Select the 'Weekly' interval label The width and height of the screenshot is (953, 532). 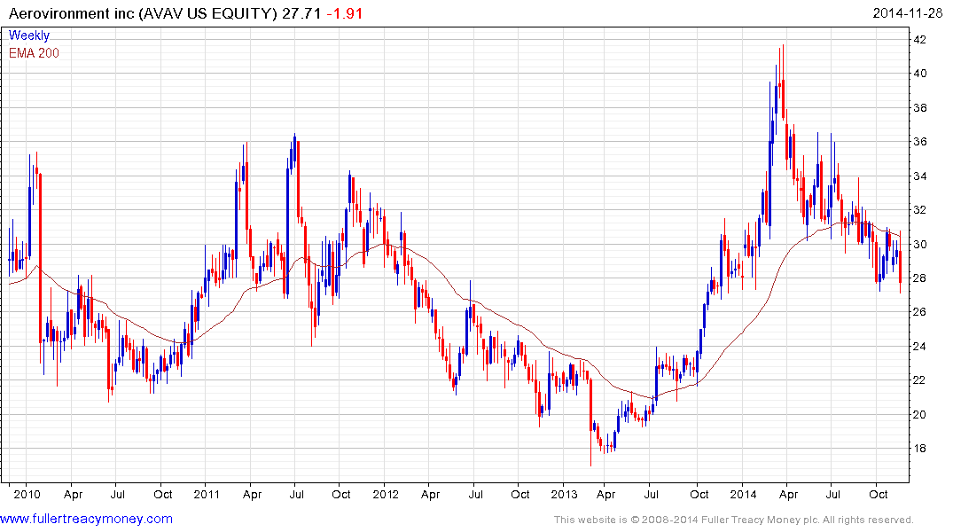29,35
